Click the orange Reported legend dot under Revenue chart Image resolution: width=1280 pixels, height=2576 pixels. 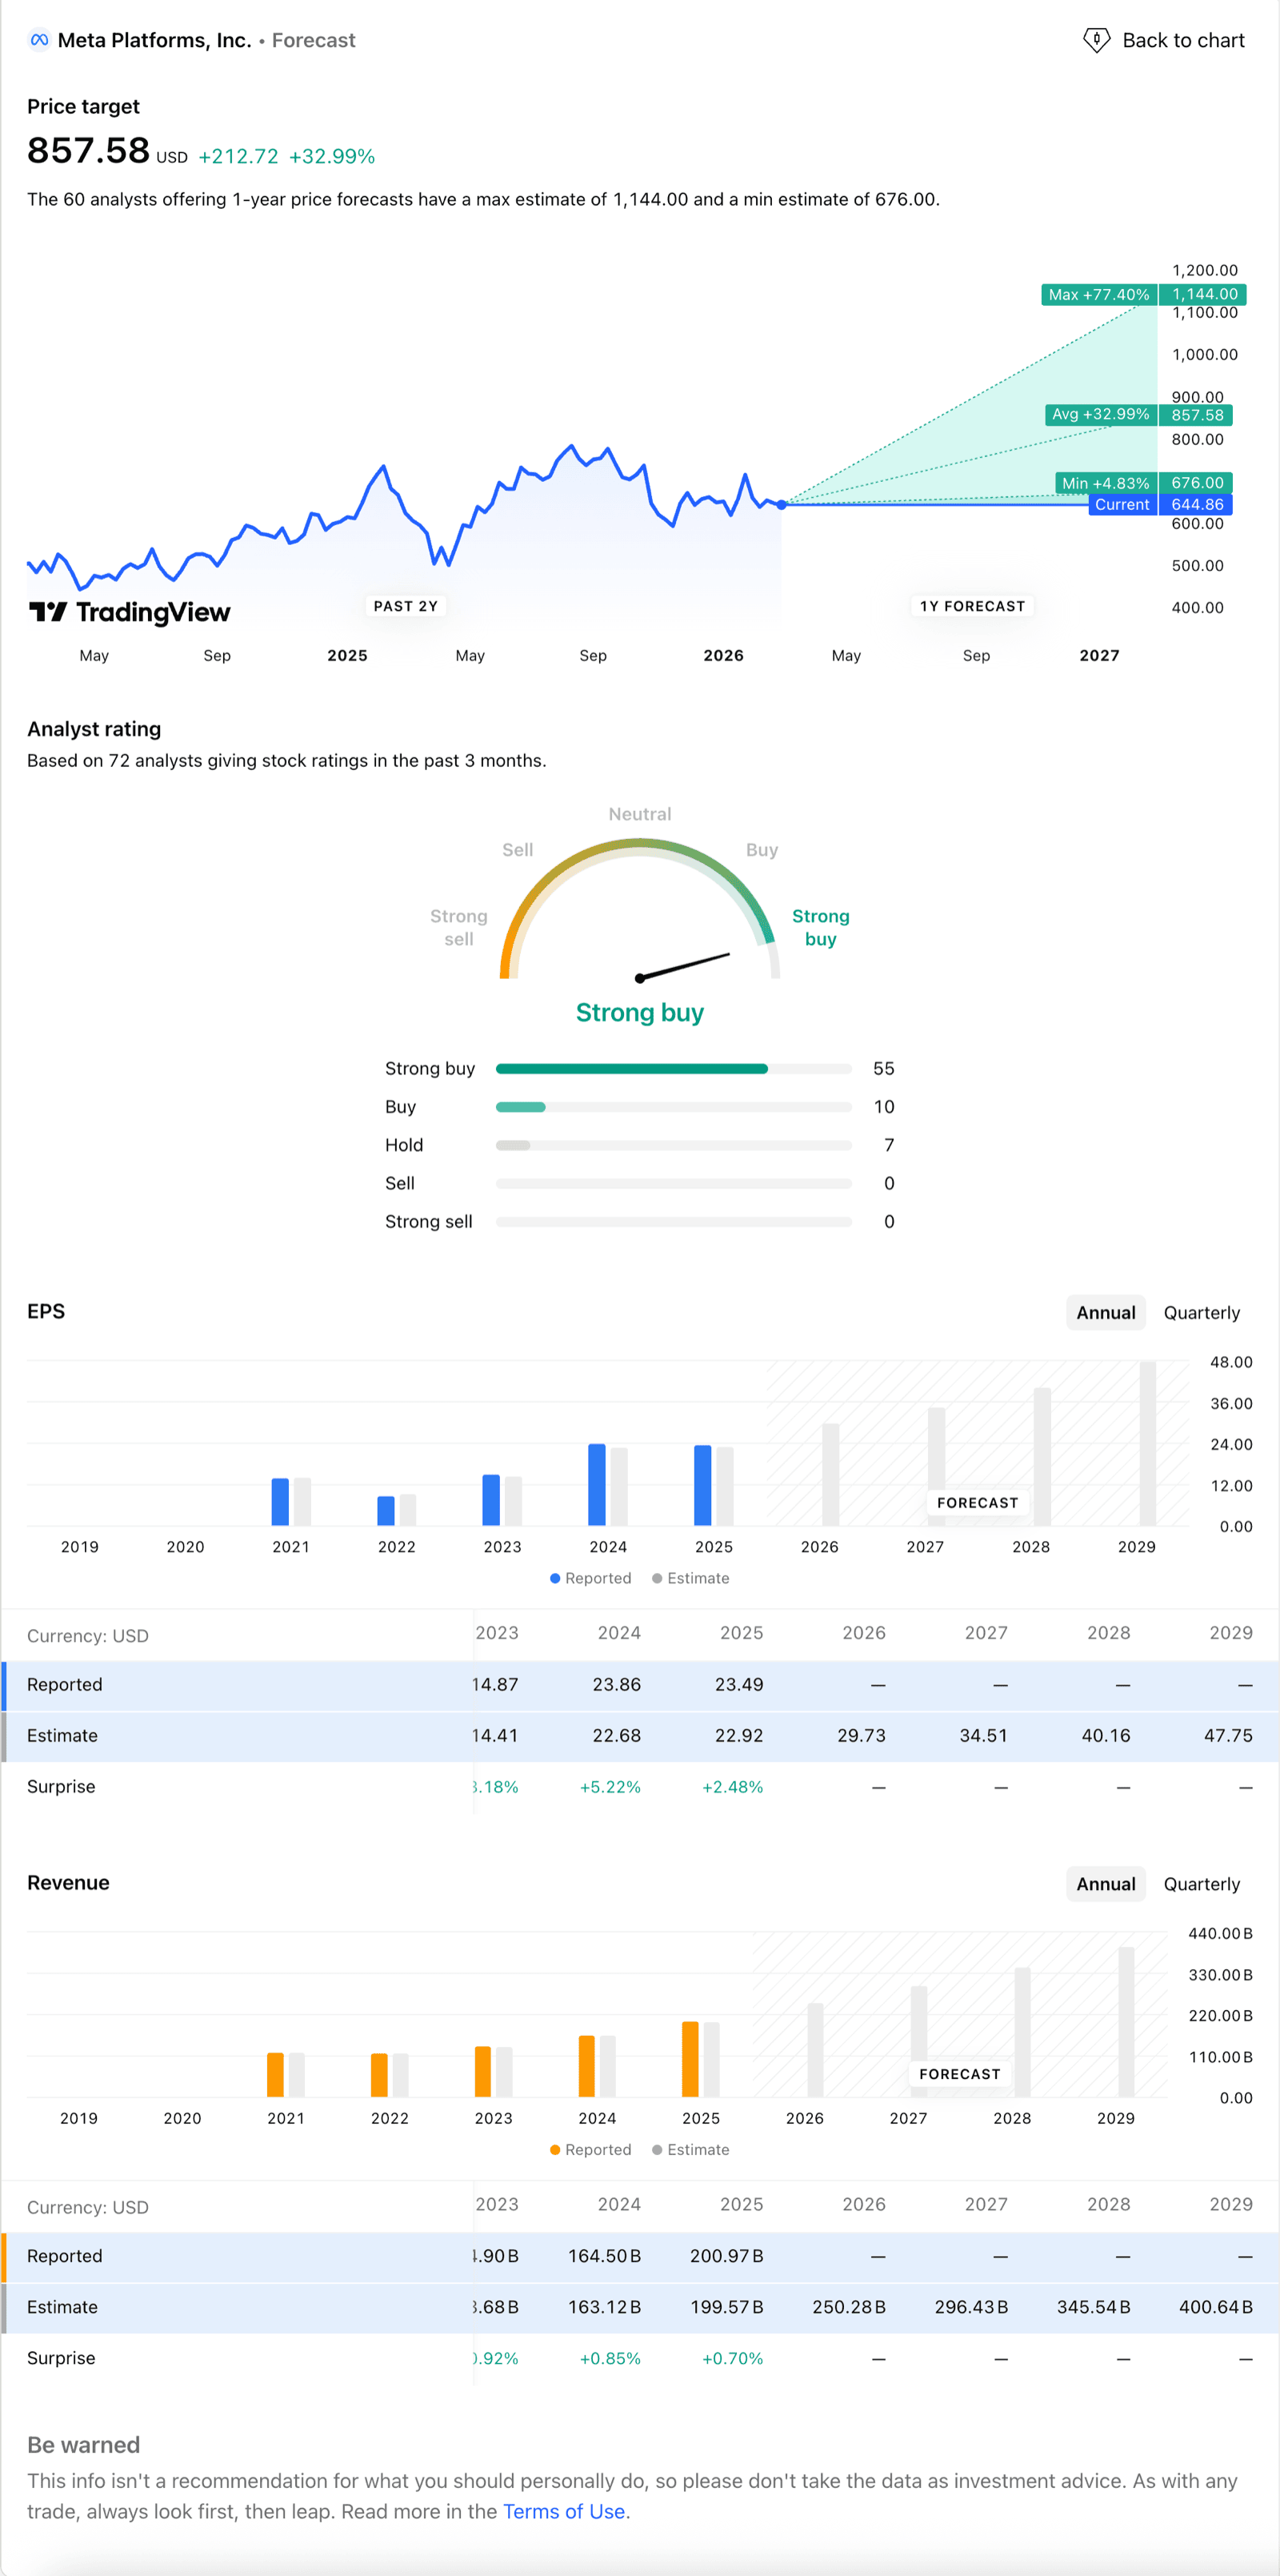(555, 2149)
